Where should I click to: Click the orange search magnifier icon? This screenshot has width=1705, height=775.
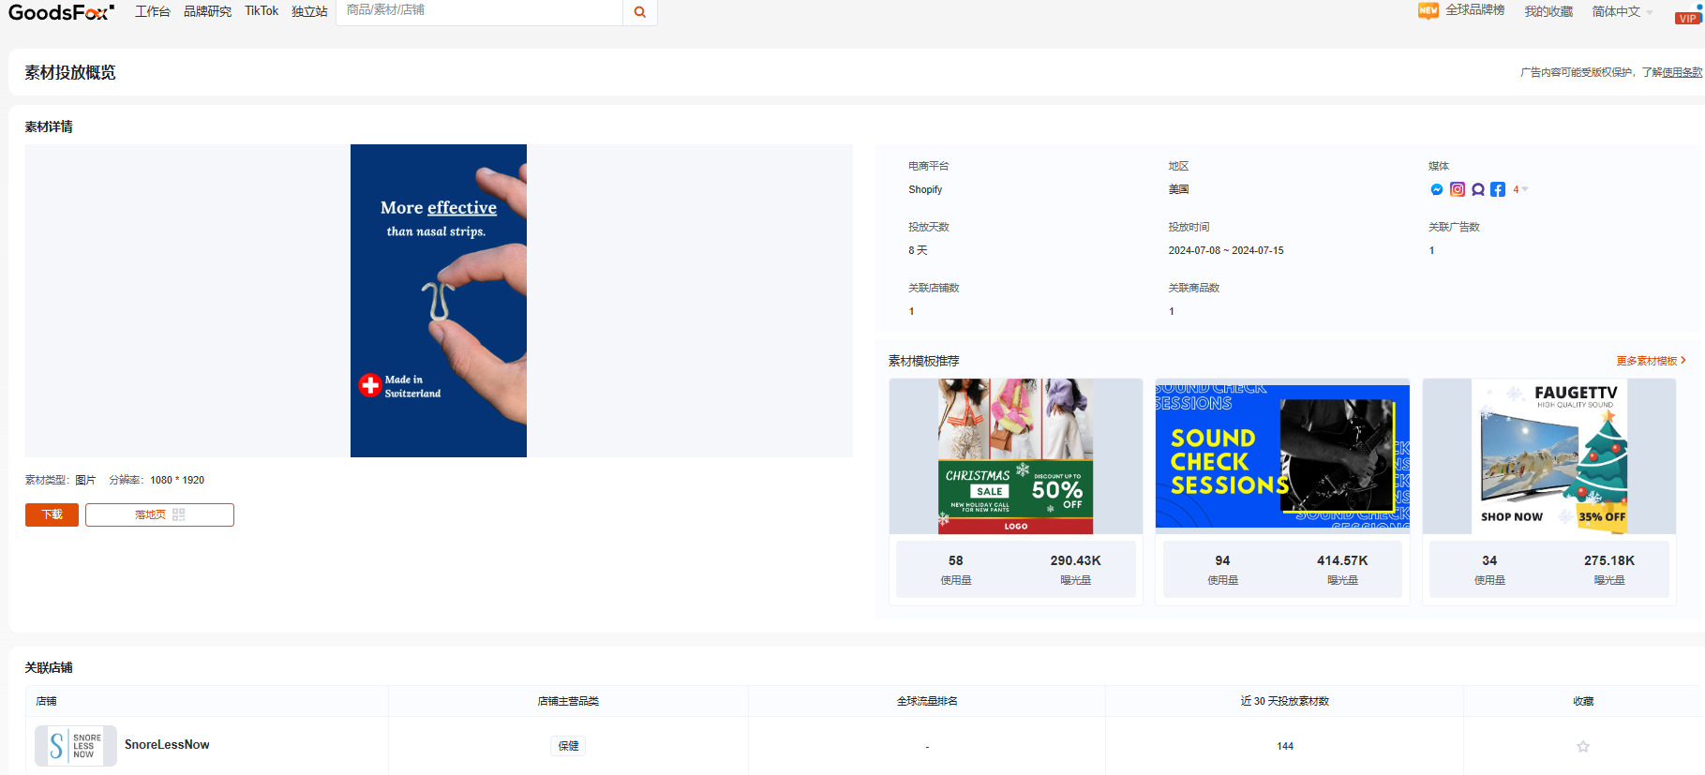tap(640, 12)
